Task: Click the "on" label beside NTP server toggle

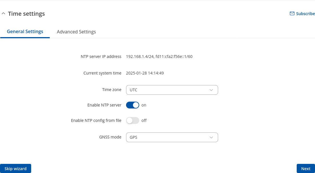Action: [x=144, y=105]
